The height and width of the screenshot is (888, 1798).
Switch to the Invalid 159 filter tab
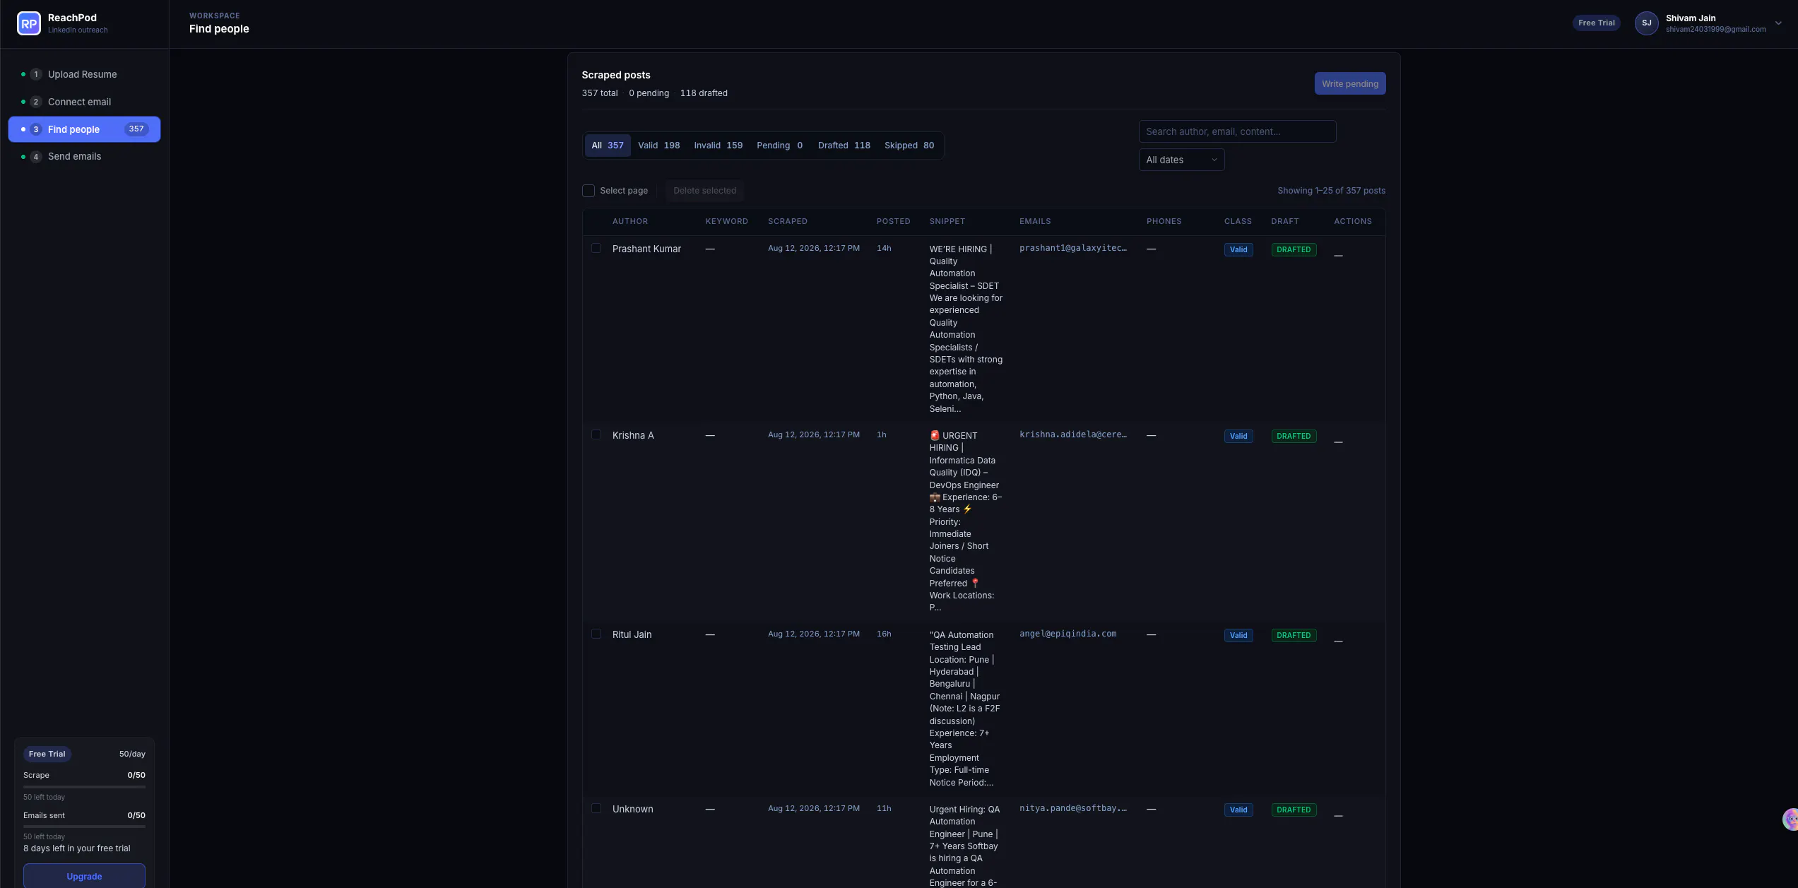[x=718, y=146]
